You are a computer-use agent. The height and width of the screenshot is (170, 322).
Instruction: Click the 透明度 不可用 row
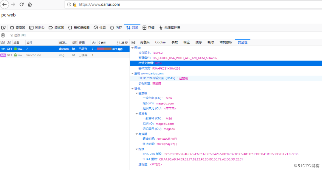[x=226, y=164]
